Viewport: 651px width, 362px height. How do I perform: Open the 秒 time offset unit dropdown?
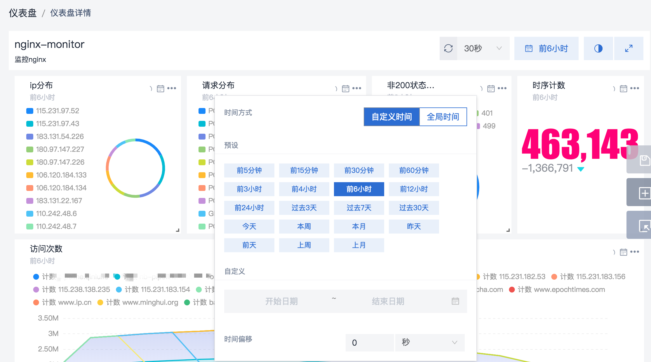click(430, 343)
